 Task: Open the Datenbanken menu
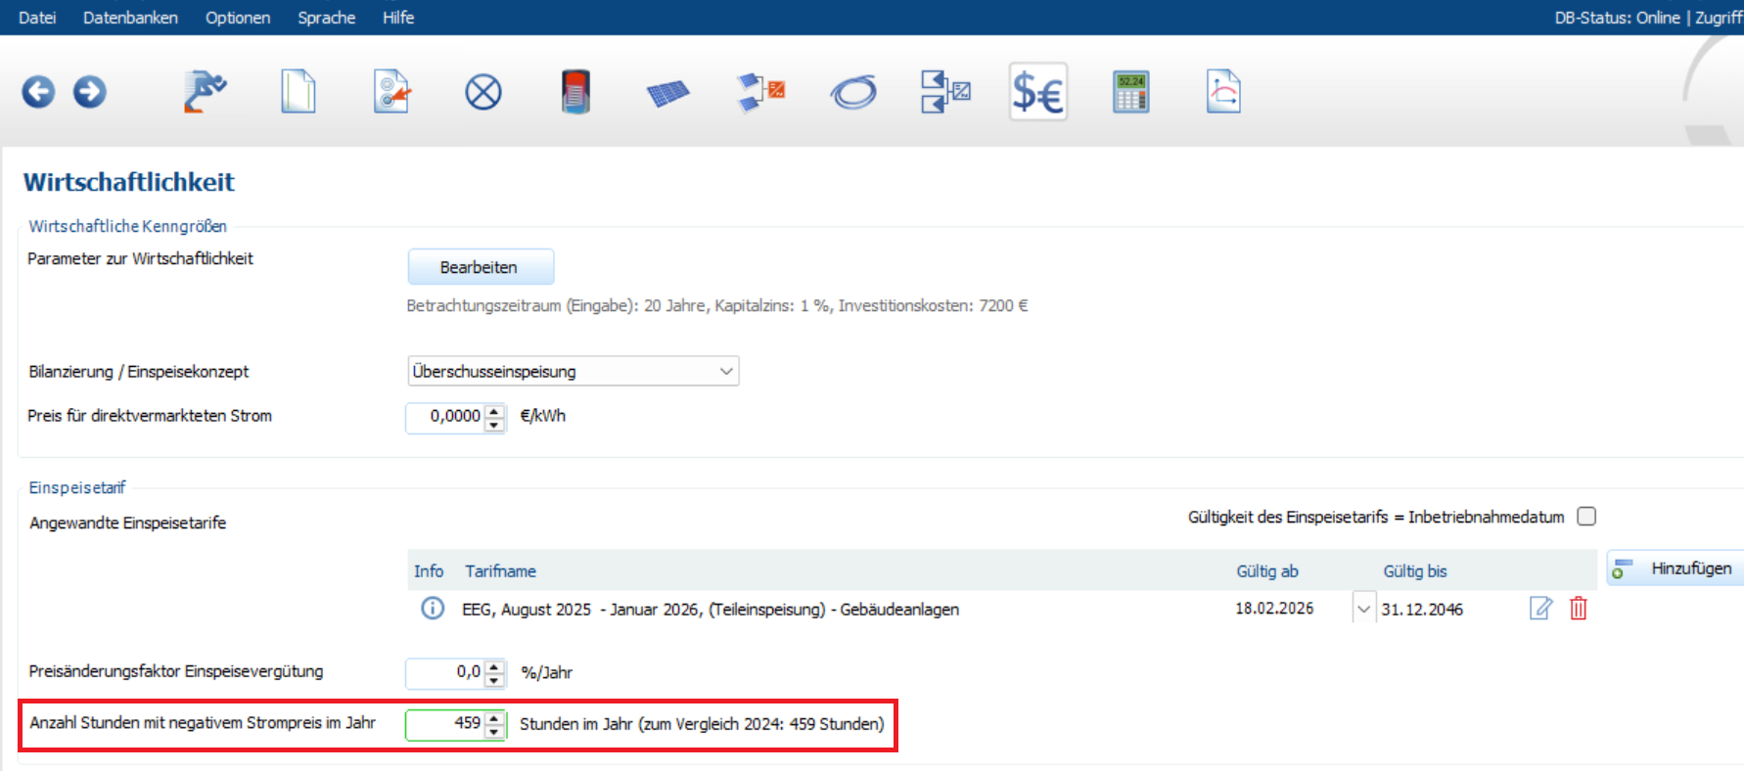point(130,18)
